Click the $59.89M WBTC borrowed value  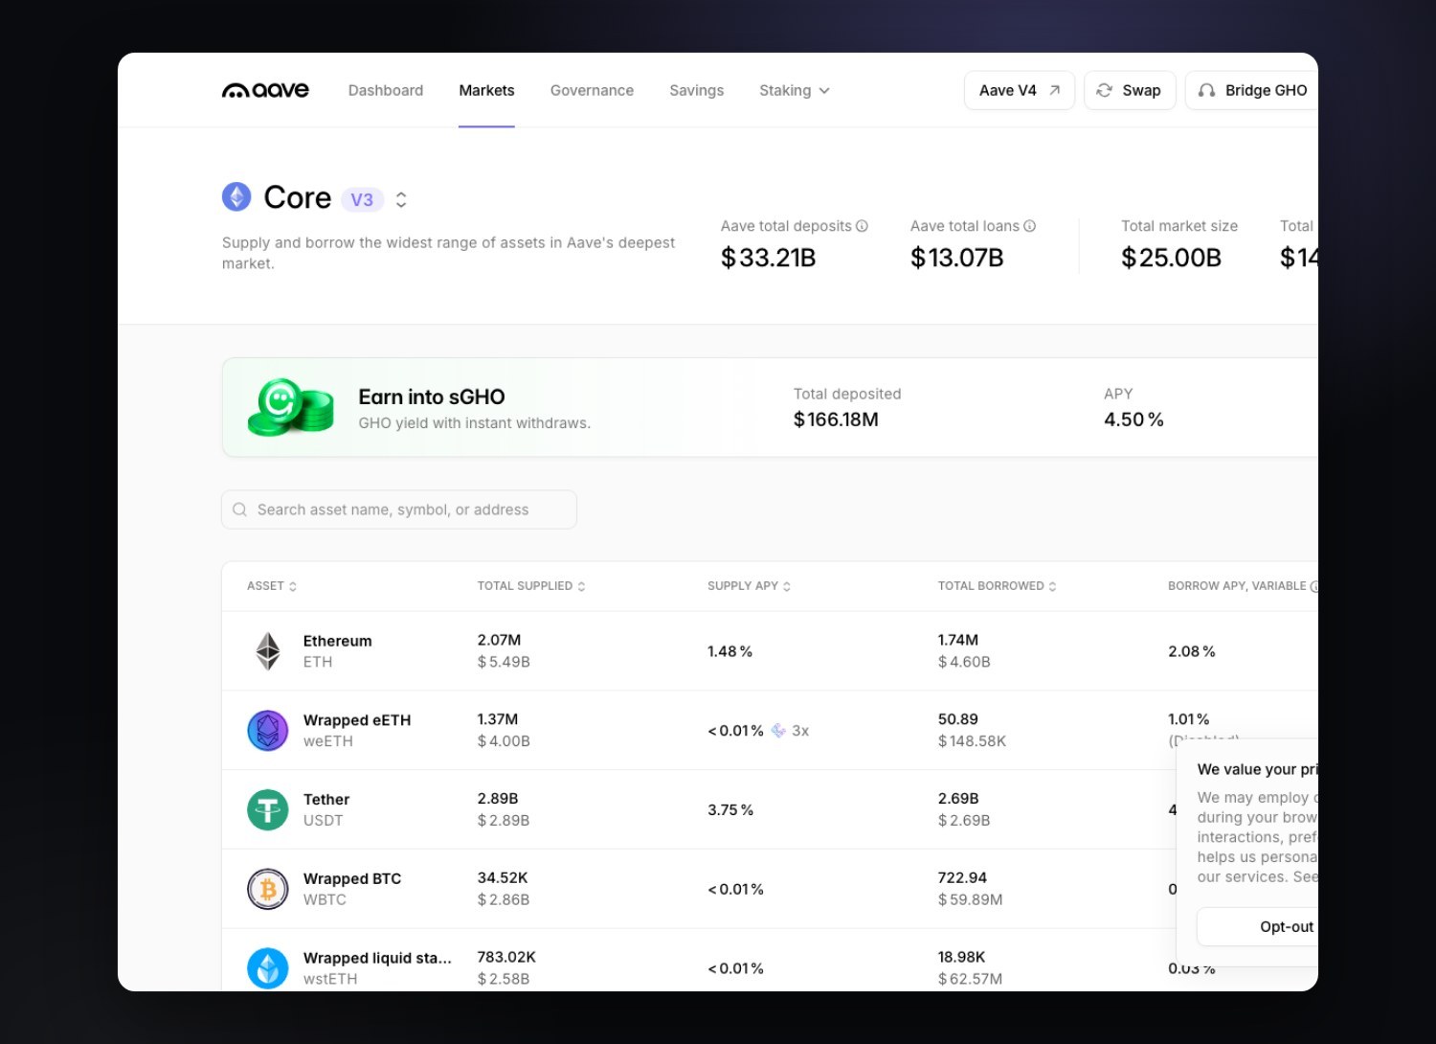[x=970, y=900]
